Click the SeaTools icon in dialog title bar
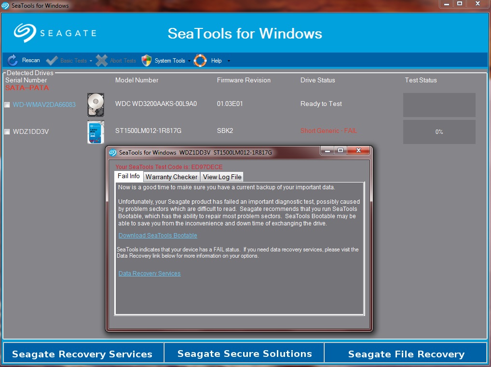Image resolution: width=491 pixels, height=367 pixels. pos(113,153)
